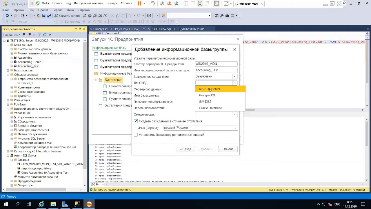Open the SSMS 'Сервис' menu

pos(57,10)
